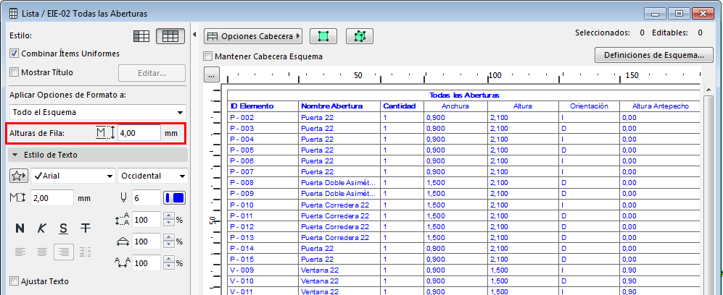723x295 pixels.
Task: Toggle underline S text style
Action: 63,228
